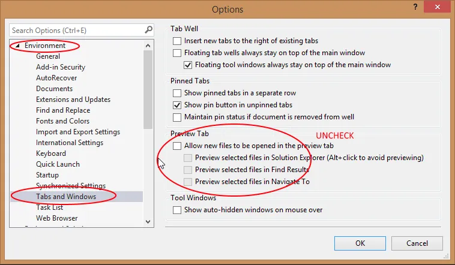This screenshot has width=455, height=265.
Task: Select the 'General' environment page
Action: (x=48, y=56)
